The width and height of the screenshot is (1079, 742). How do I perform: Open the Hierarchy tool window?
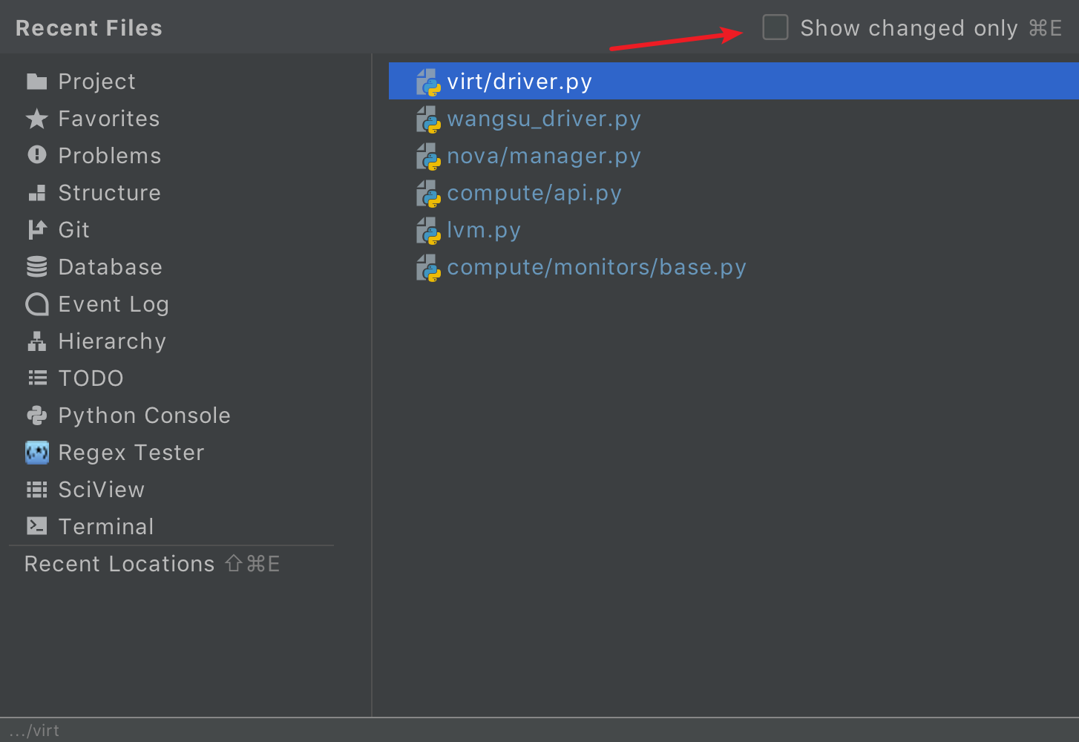click(x=111, y=341)
